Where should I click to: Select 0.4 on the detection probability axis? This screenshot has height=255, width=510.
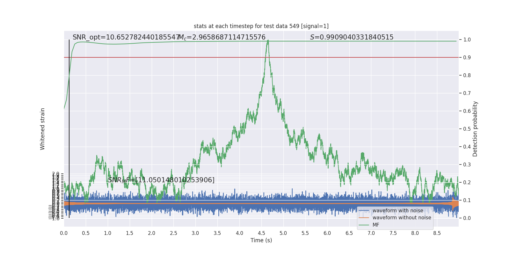point(467,147)
